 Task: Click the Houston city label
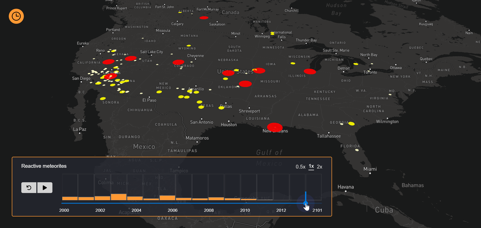(229, 124)
